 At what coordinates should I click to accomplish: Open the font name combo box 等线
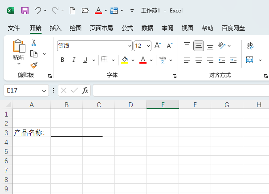pyautogui.click(x=95, y=46)
